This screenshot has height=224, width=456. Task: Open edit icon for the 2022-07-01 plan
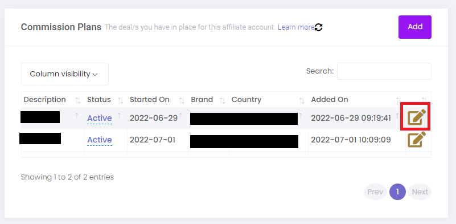pyautogui.click(x=417, y=139)
